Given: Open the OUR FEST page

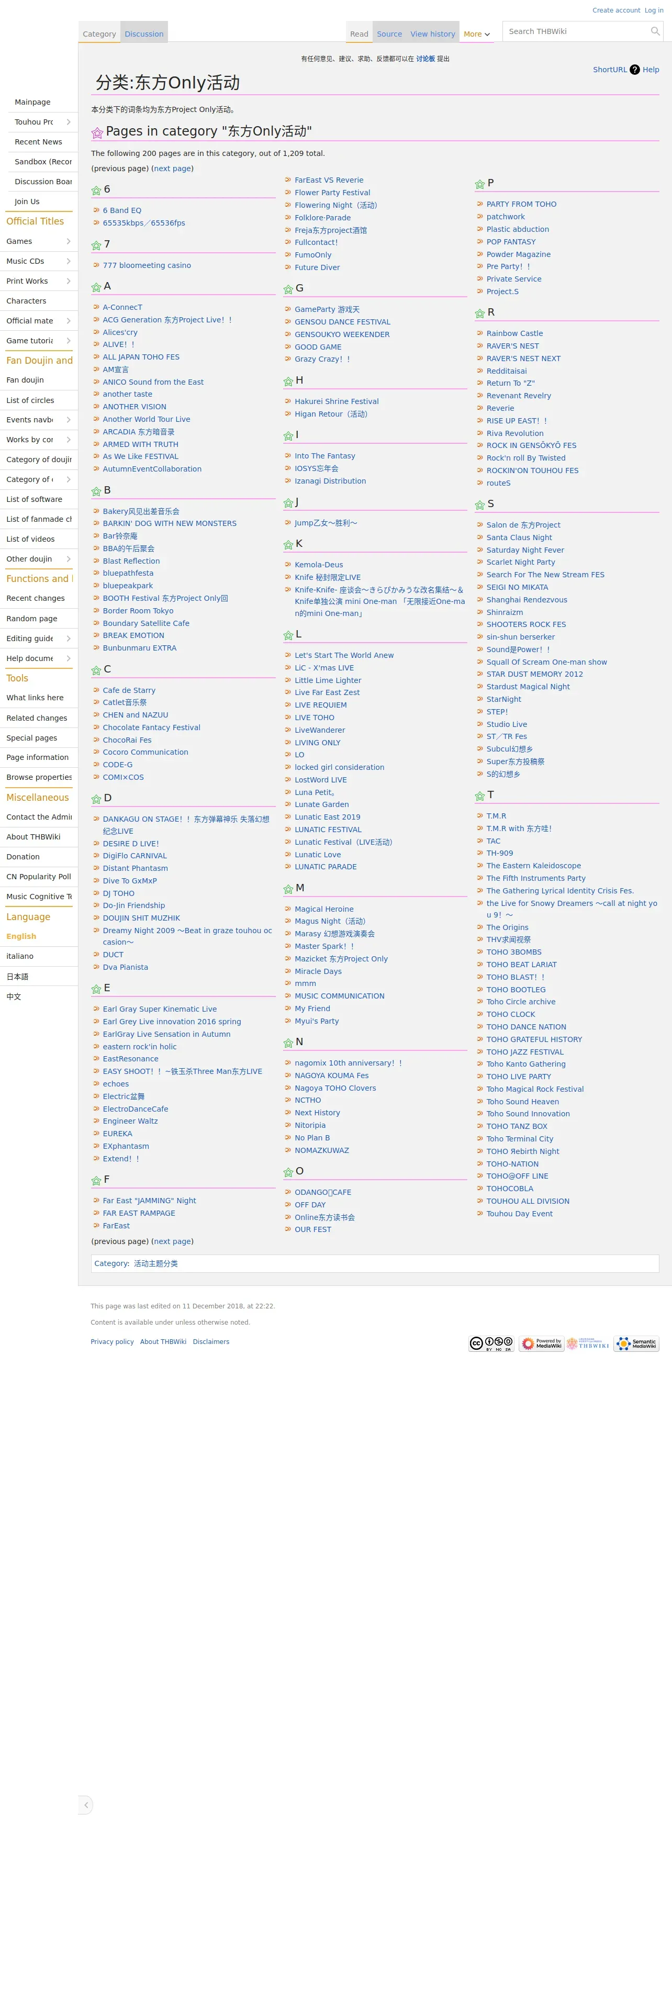Looking at the screenshot, I should coord(313,1229).
